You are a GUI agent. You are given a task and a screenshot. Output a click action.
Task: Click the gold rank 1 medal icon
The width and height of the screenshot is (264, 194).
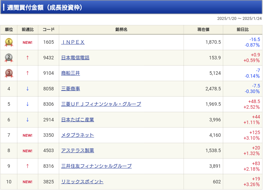pos(9,42)
